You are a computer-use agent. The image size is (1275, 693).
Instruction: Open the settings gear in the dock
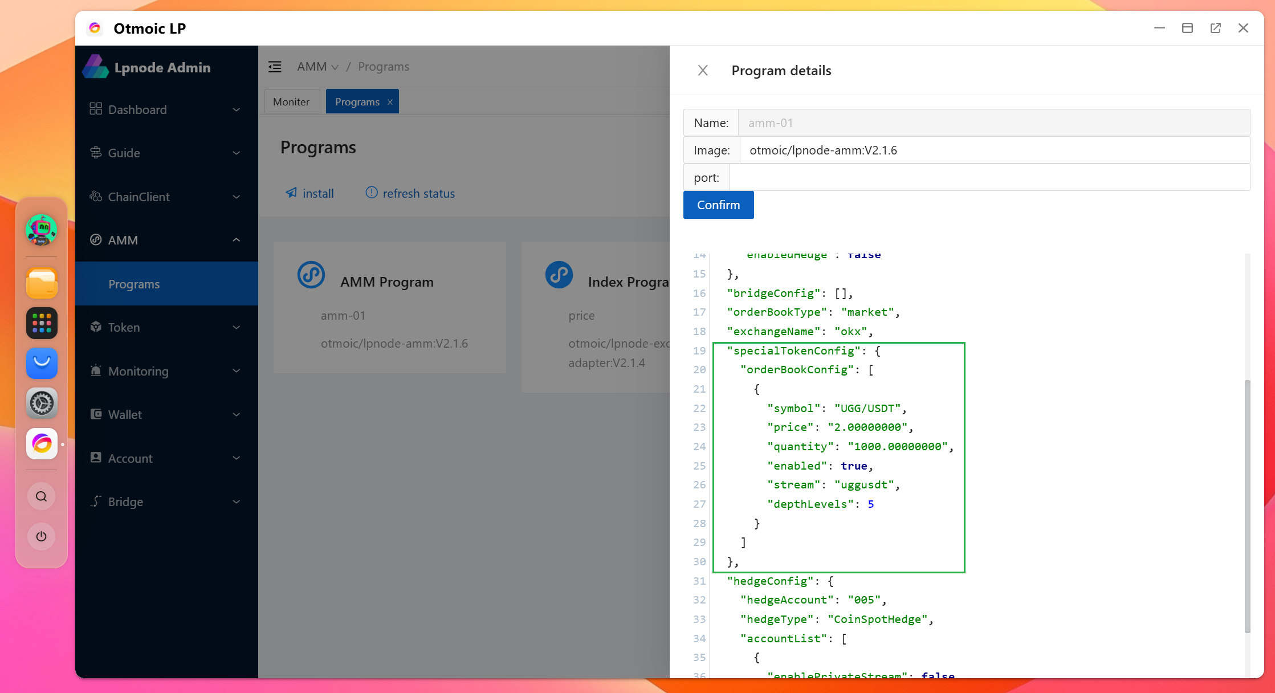click(41, 403)
